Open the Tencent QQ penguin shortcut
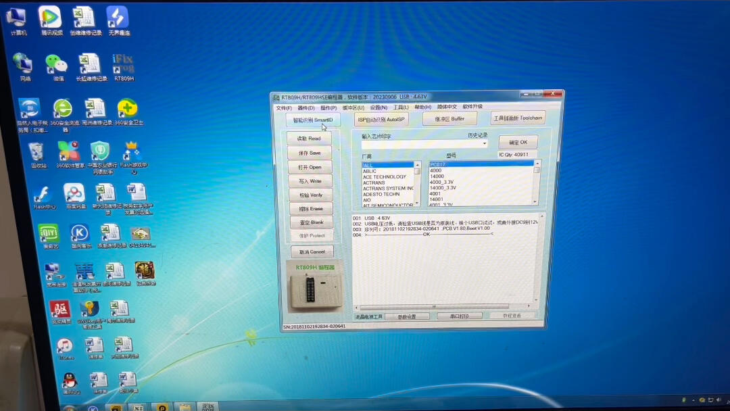This screenshot has width=730, height=411. [x=70, y=383]
